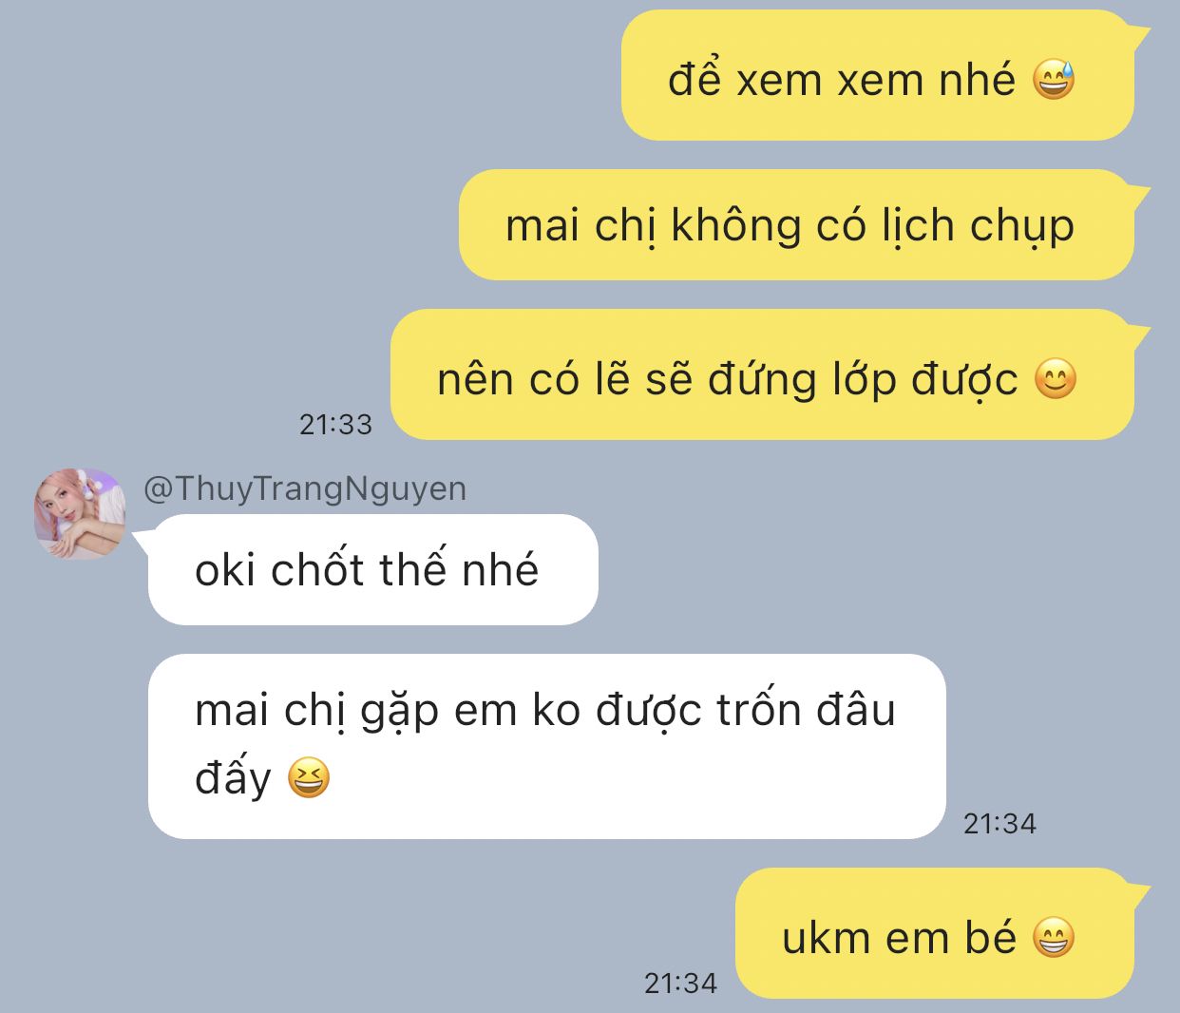This screenshot has width=1180, height=1013.
Task: Tap the grinning emoji after 'ukm em bé'
Action: [1055, 938]
